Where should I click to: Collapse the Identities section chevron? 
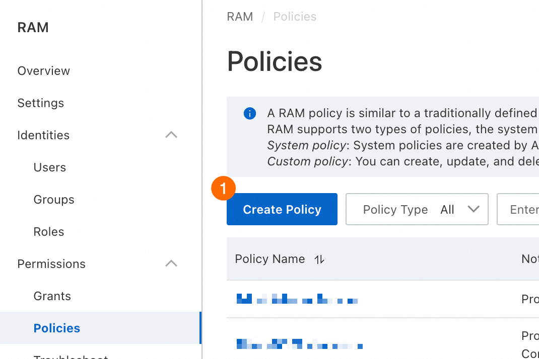pyautogui.click(x=171, y=135)
